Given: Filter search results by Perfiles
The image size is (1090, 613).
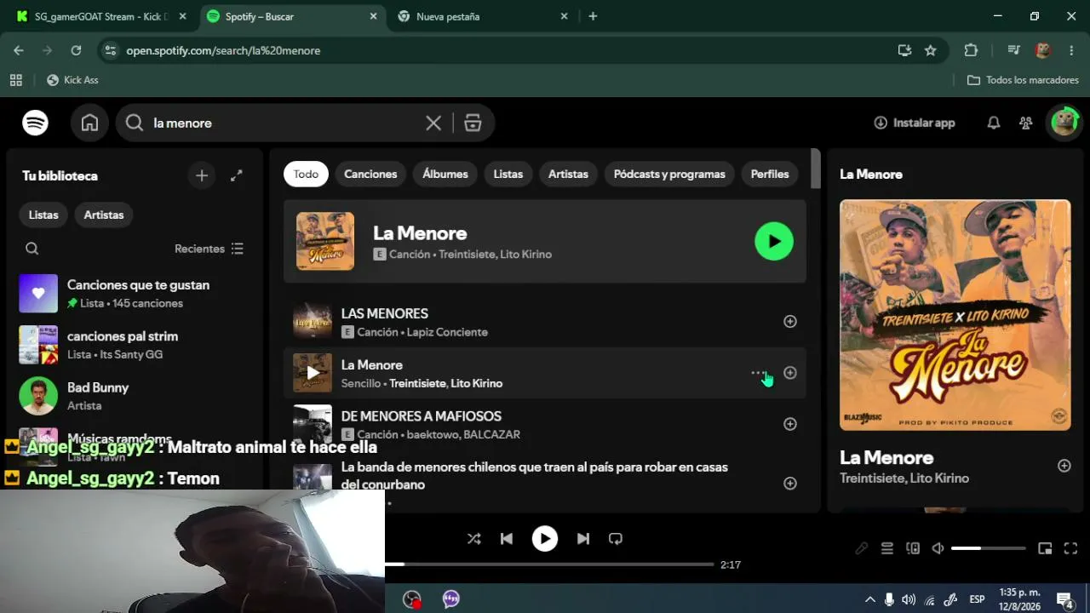Looking at the screenshot, I should 770,174.
